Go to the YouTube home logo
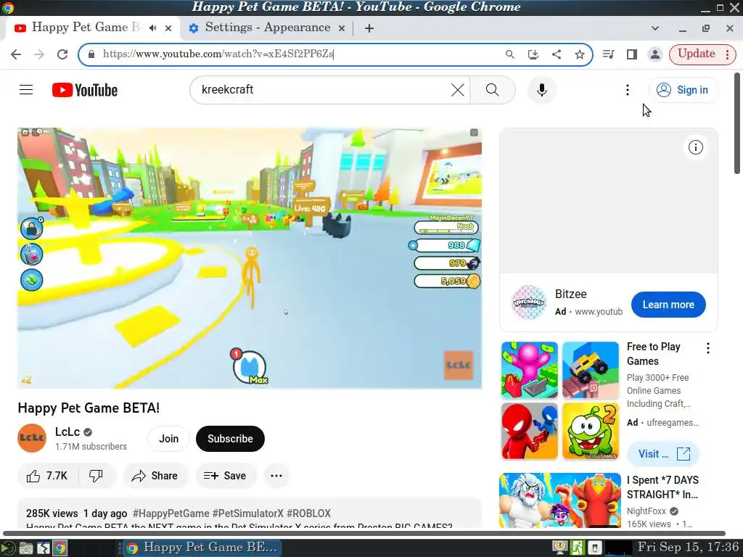Screen dimensions: 743x557 point(85,90)
